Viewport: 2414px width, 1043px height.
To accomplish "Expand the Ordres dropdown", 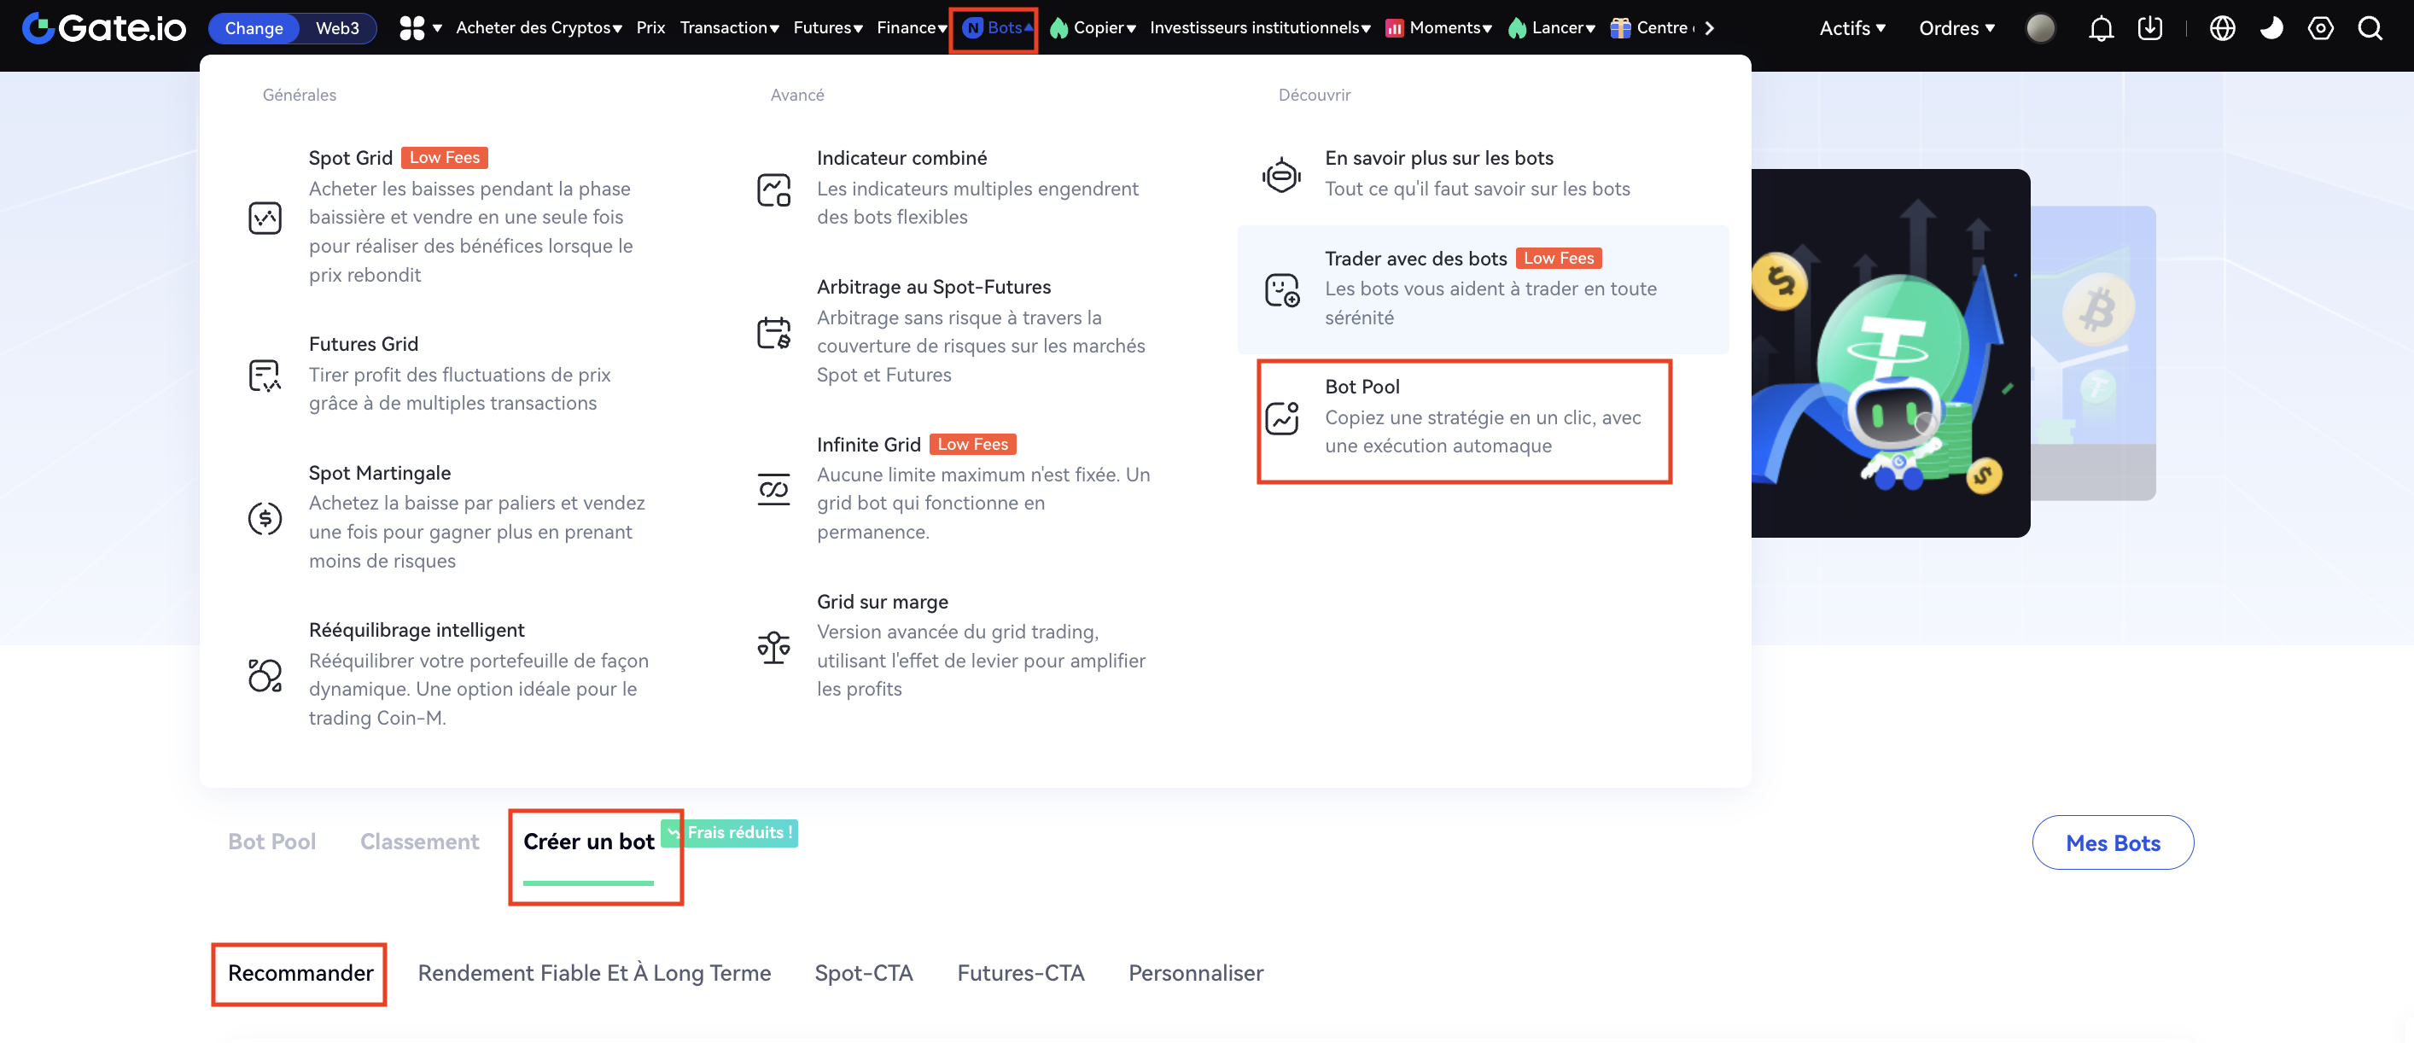I will [1956, 28].
